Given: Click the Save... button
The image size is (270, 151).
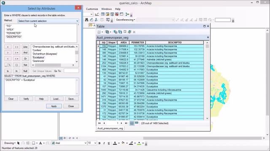Looking at the screenshot, I should point(72,99).
